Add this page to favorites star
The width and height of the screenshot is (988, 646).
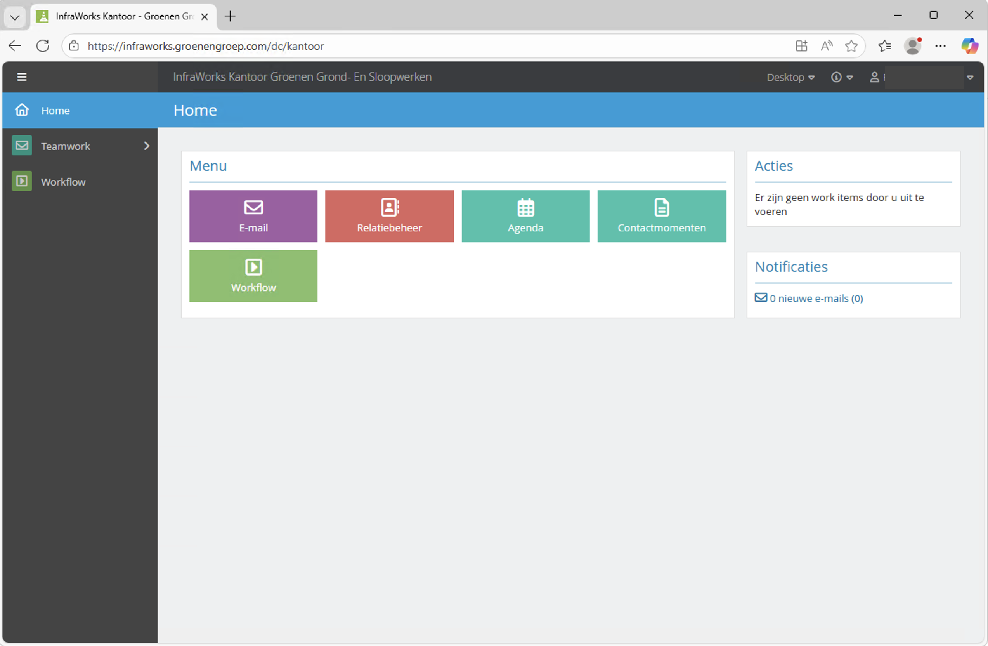point(851,46)
